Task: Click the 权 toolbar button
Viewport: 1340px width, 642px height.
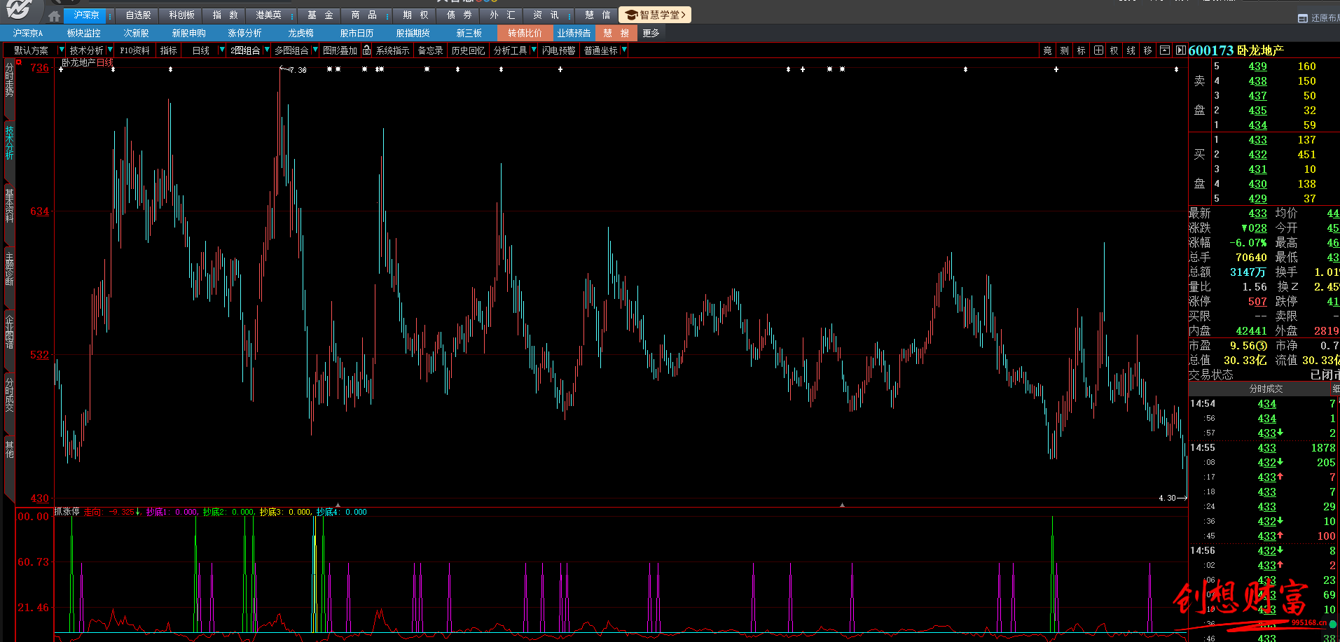Action: tap(1114, 50)
